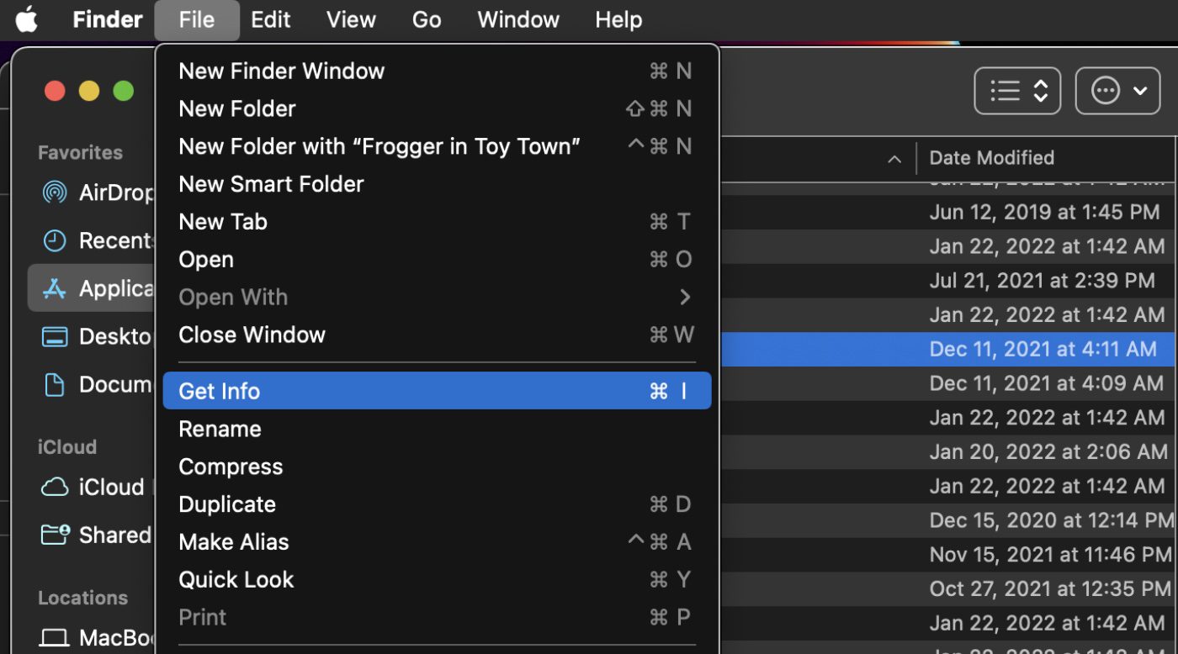This screenshot has height=654, width=1178.
Task: Click the Shared folder icon
Action: tap(55, 535)
